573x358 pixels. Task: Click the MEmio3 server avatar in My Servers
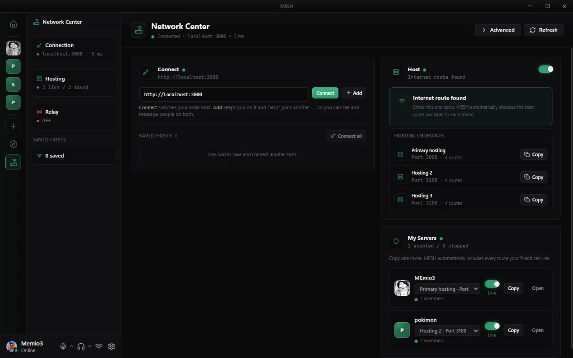402,288
